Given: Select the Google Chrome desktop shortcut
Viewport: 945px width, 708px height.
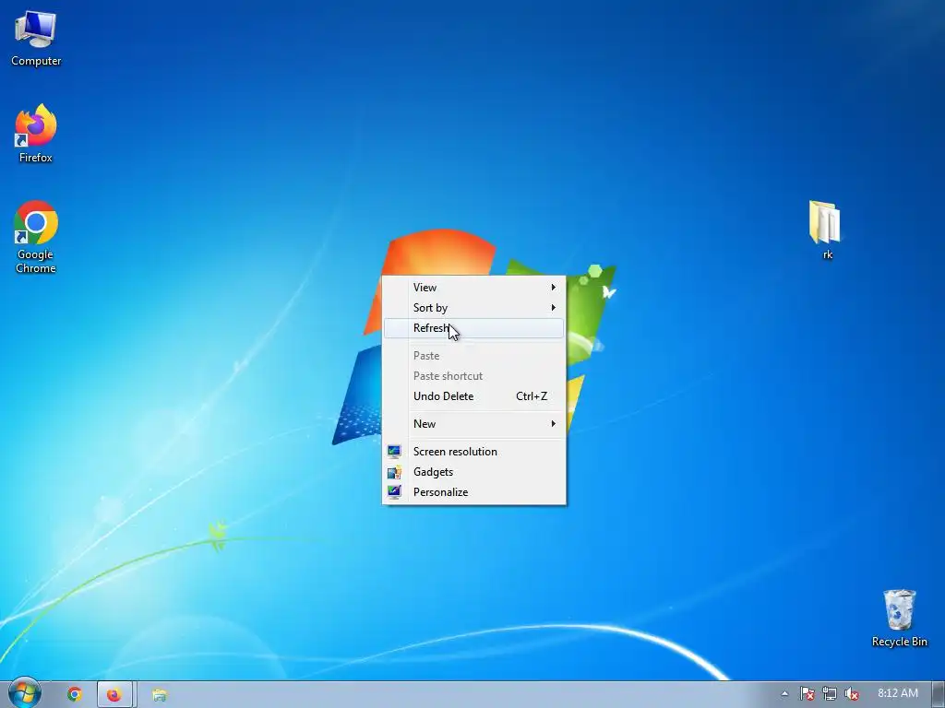Looking at the screenshot, I should tap(36, 237).
